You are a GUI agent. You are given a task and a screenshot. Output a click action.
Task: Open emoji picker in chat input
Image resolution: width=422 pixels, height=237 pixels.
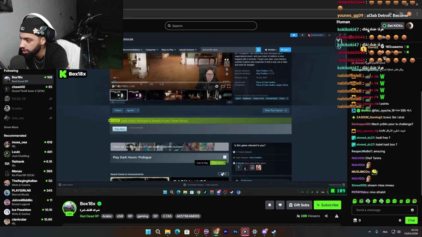click(412, 210)
